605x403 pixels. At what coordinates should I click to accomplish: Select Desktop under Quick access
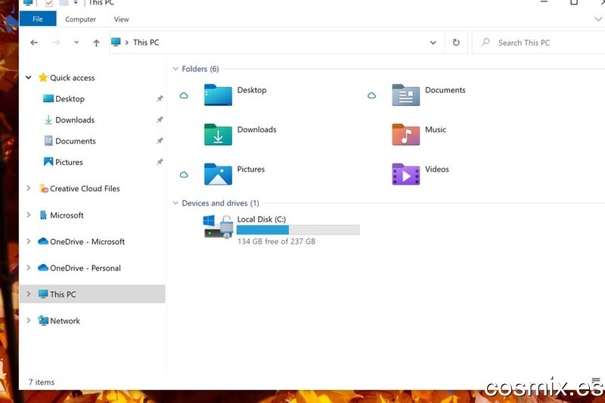click(70, 99)
